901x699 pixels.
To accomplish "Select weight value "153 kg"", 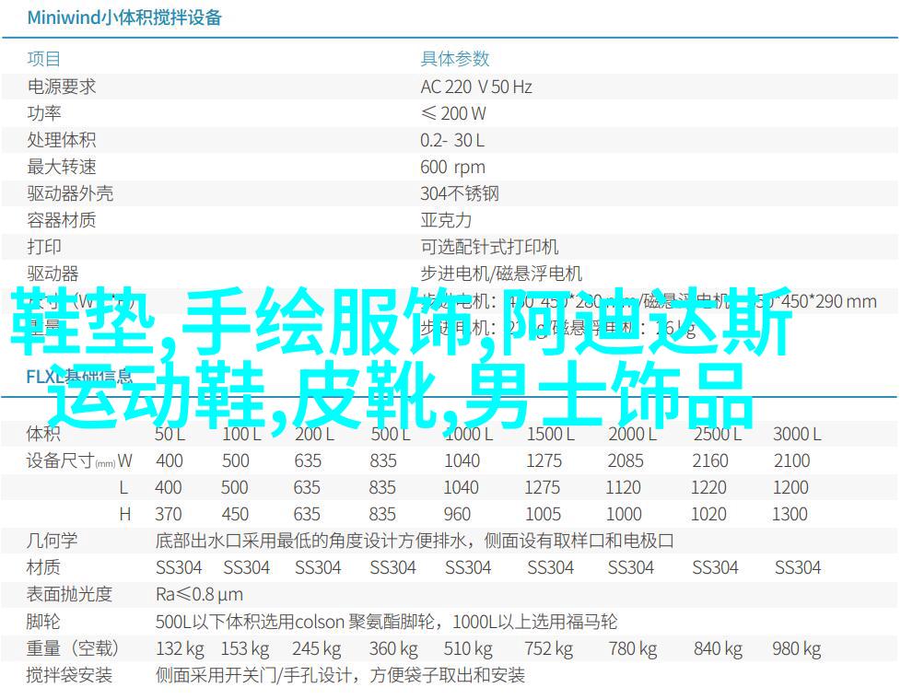I will (245, 649).
